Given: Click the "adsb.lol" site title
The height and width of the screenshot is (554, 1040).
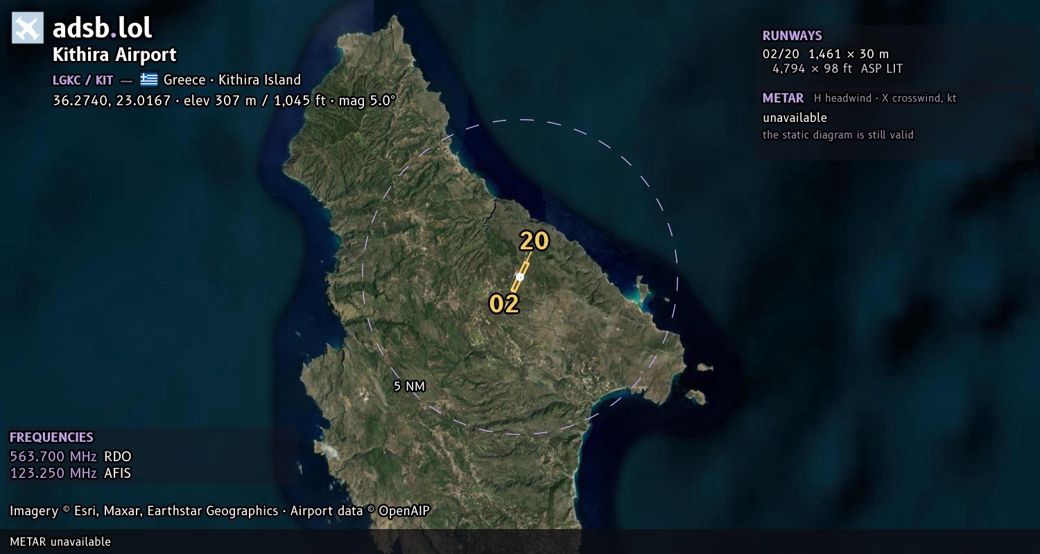Looking at the screenshot, I should coord(103,28).
